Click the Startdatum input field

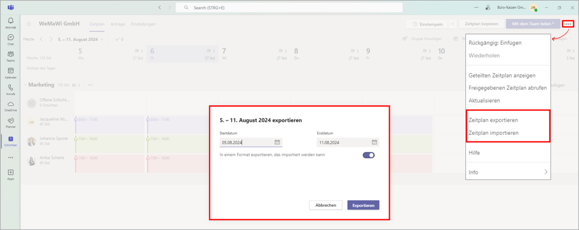247,142
